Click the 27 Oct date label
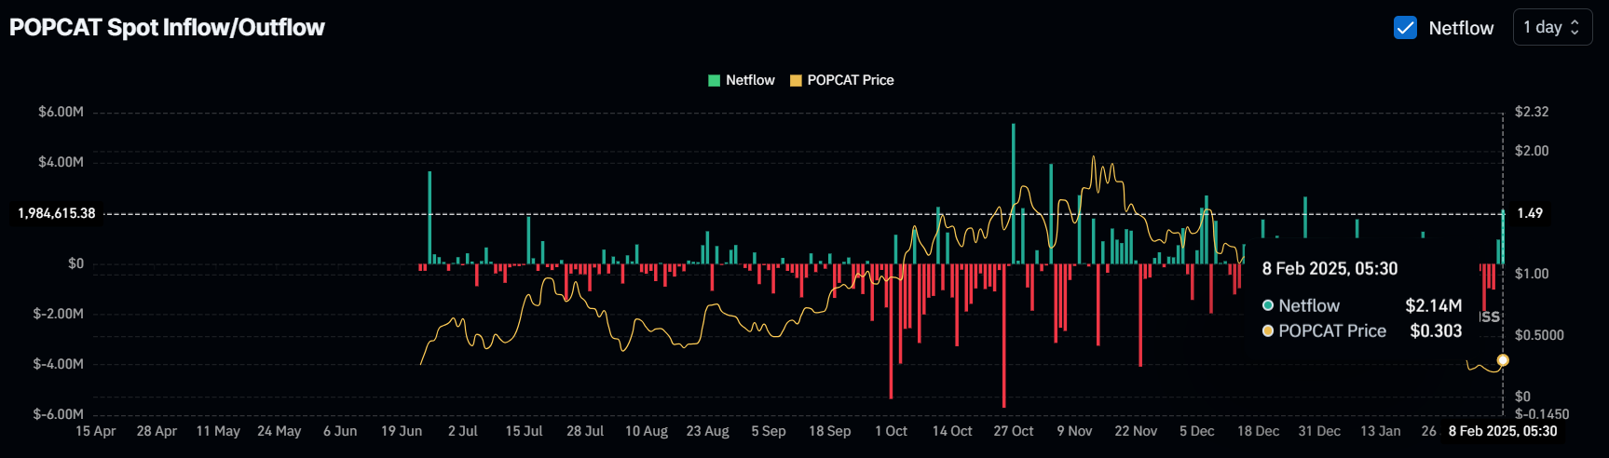This screenshot has height=458, width=1609. point(1014,431)
